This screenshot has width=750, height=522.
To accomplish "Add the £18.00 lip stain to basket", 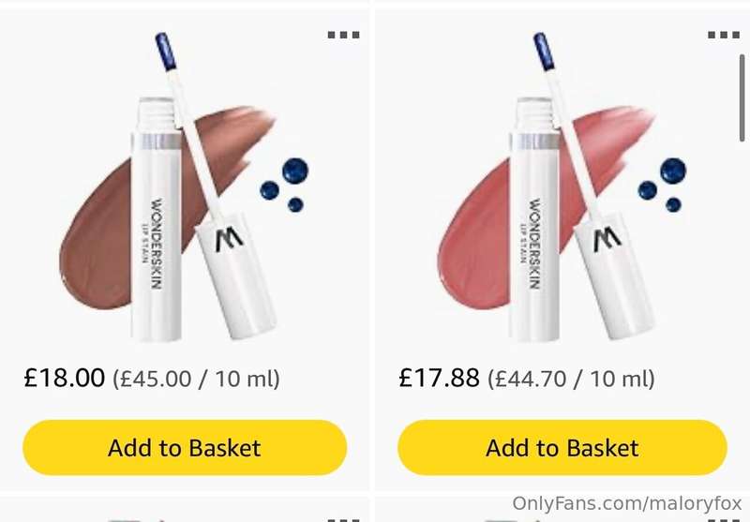I will (185, 448).
